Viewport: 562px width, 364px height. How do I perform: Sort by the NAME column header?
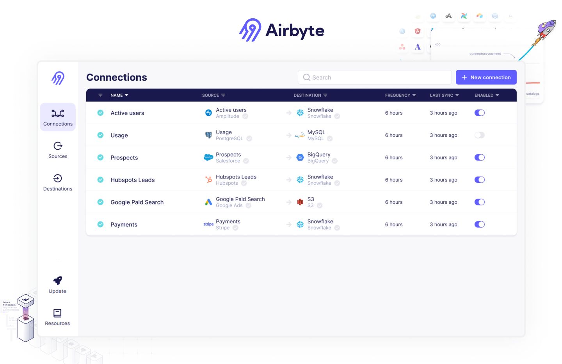coord(119,95)
